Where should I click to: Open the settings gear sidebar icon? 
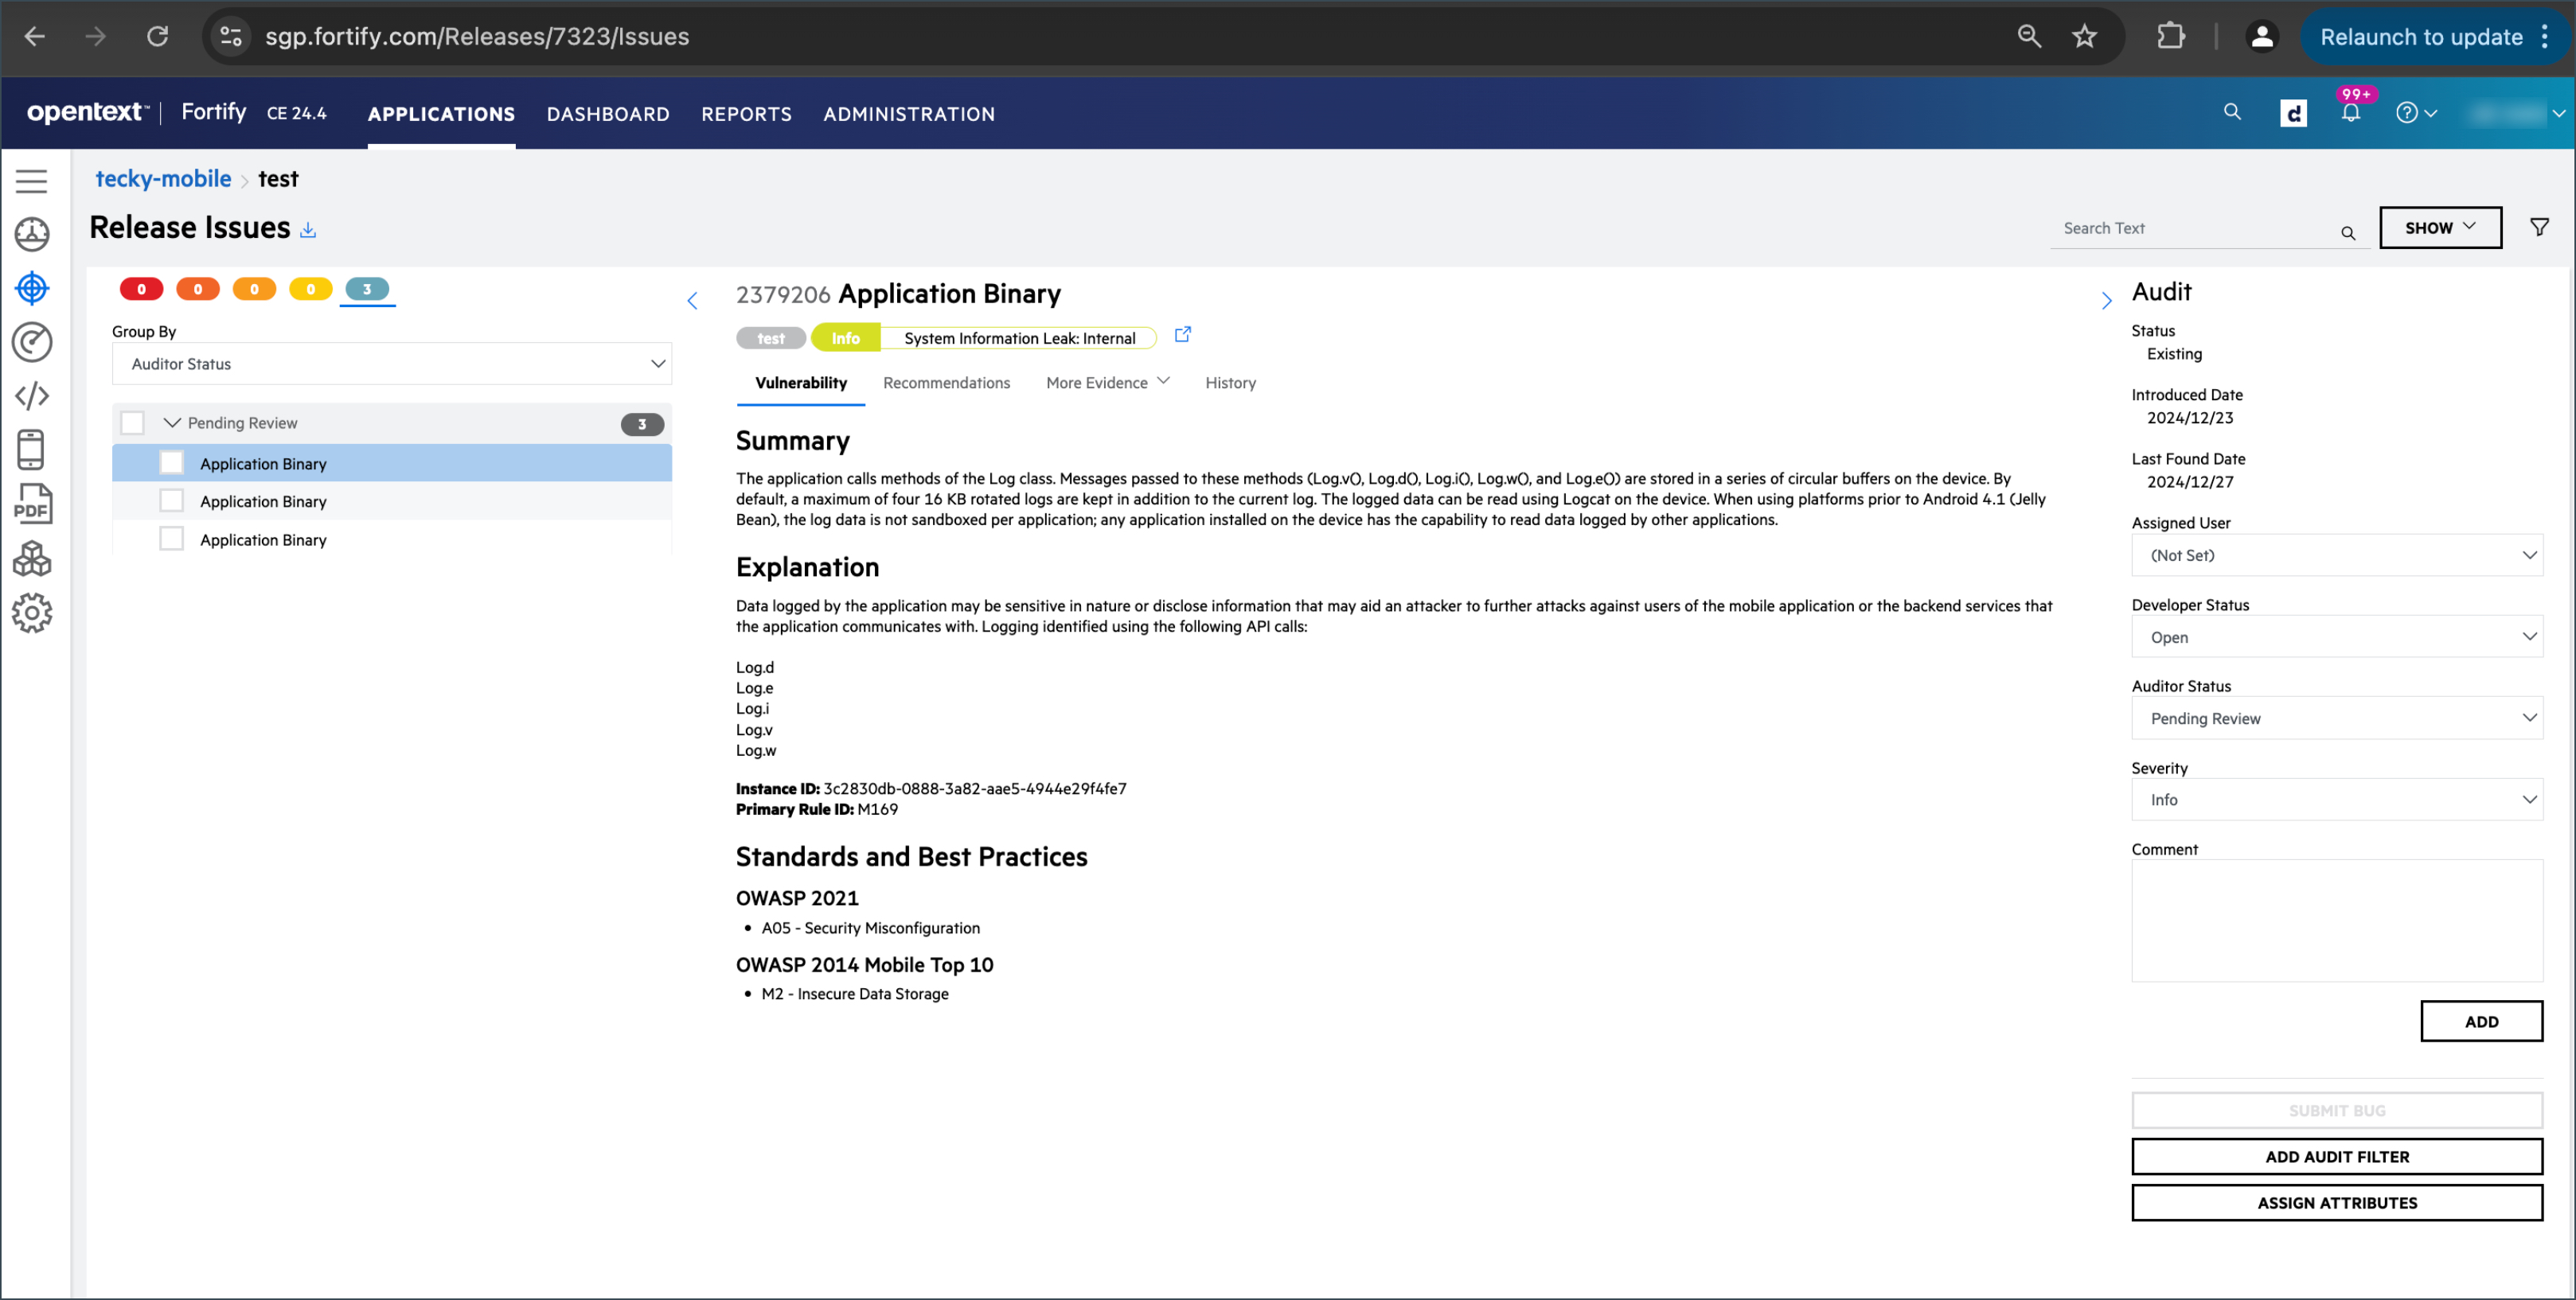pos(32,613)
